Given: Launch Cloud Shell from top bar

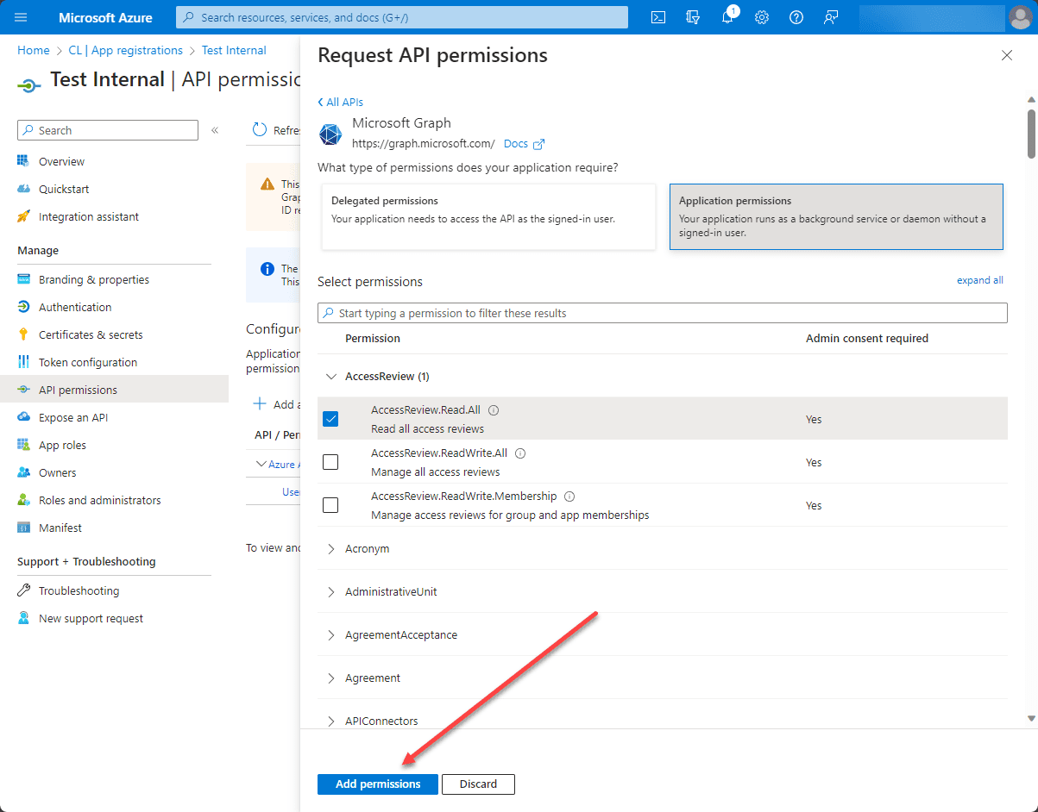Looking at the screenshot, I should pyautogui.click(x=658, y=17).
